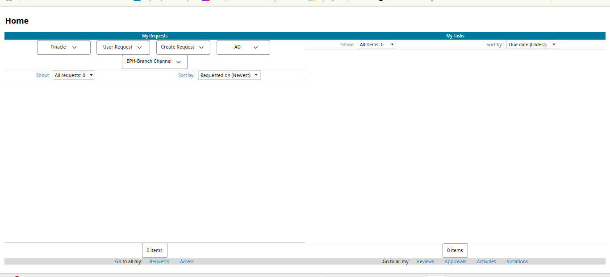Go to the Reviews link
This screenshot has width=610, height=277.
tap(425, 261)
